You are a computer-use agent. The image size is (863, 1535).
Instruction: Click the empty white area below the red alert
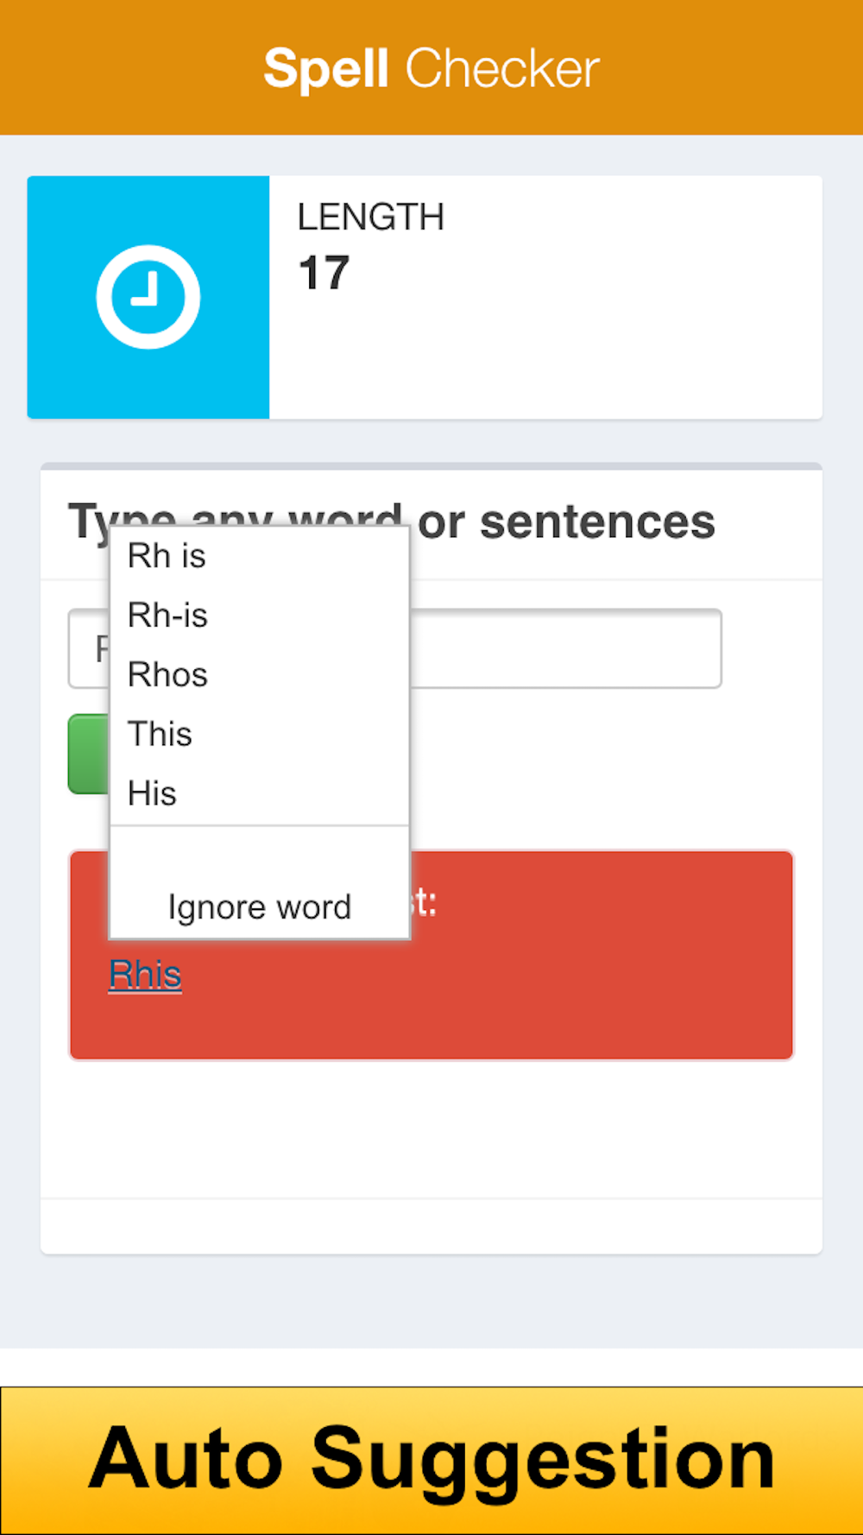[x=431, y=1129]
